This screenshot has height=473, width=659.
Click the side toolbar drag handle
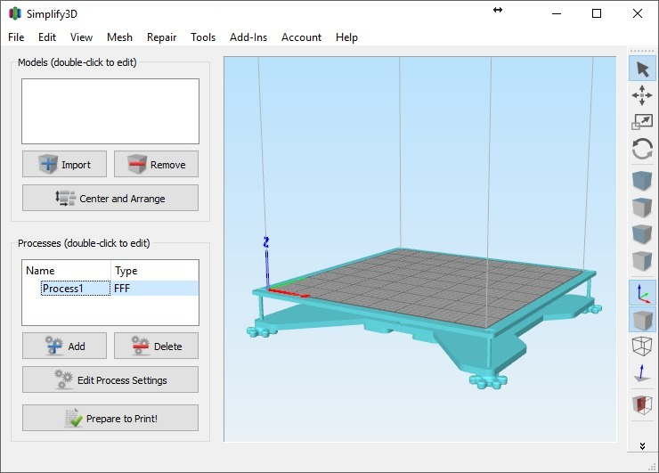click(642, 51)
